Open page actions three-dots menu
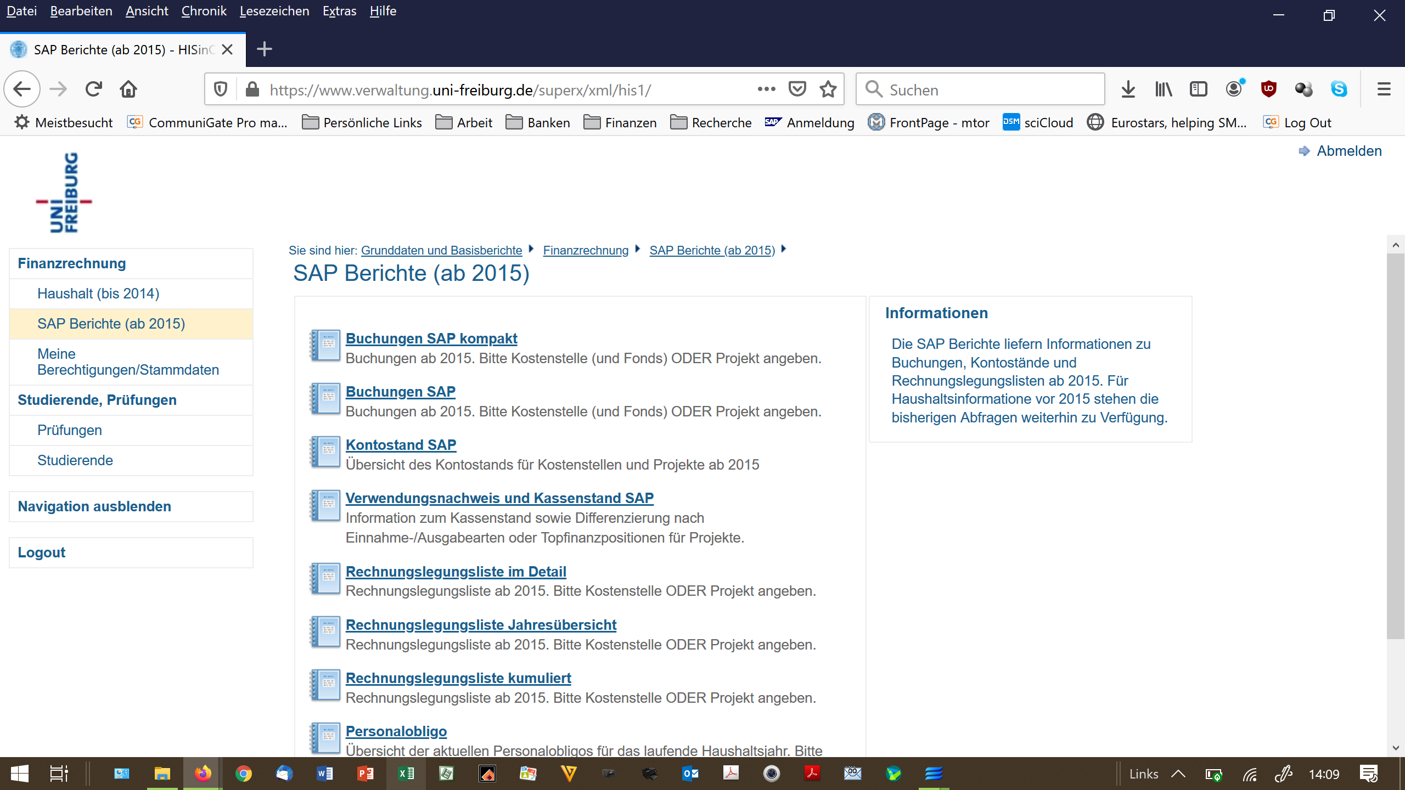 coord(766,89)
